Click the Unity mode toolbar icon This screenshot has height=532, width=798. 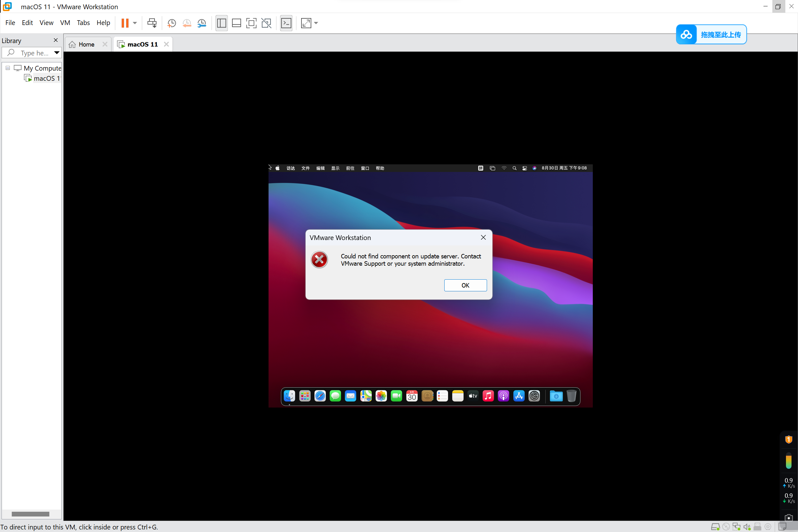(266, 23)
